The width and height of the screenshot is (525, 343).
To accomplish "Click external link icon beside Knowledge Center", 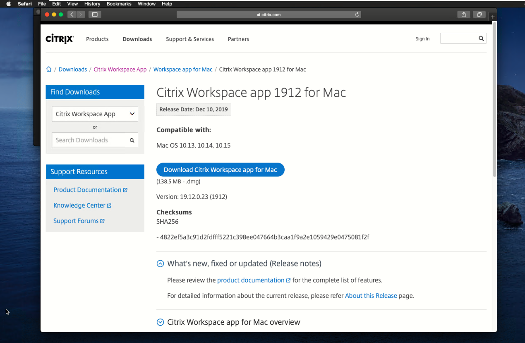I will (x=109, y=206).
